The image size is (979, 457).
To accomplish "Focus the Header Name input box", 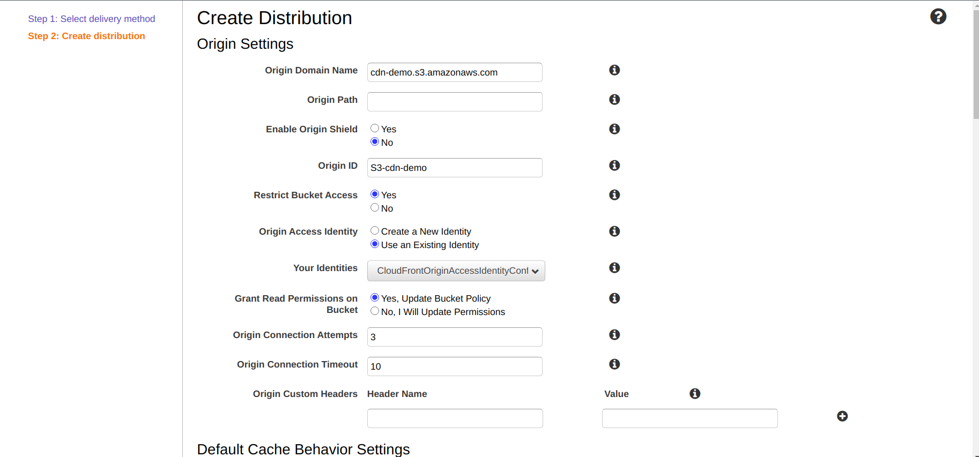I will click(x=455, y=418).
